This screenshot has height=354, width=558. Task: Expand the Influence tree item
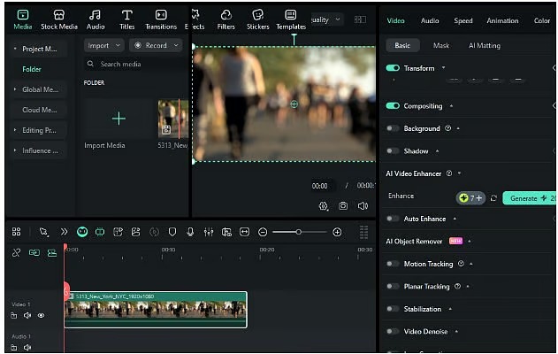pos(15,150)
